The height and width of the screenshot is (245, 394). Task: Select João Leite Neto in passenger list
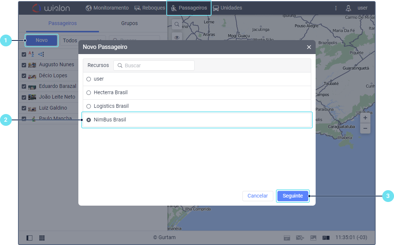pos(57,97)
